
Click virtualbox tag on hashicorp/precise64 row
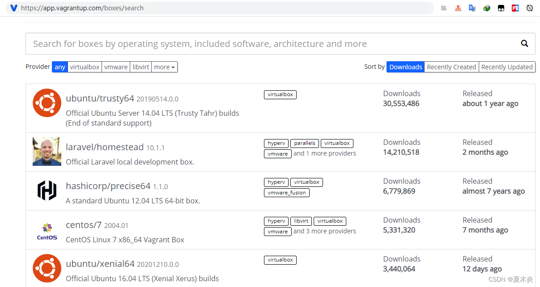306,182
